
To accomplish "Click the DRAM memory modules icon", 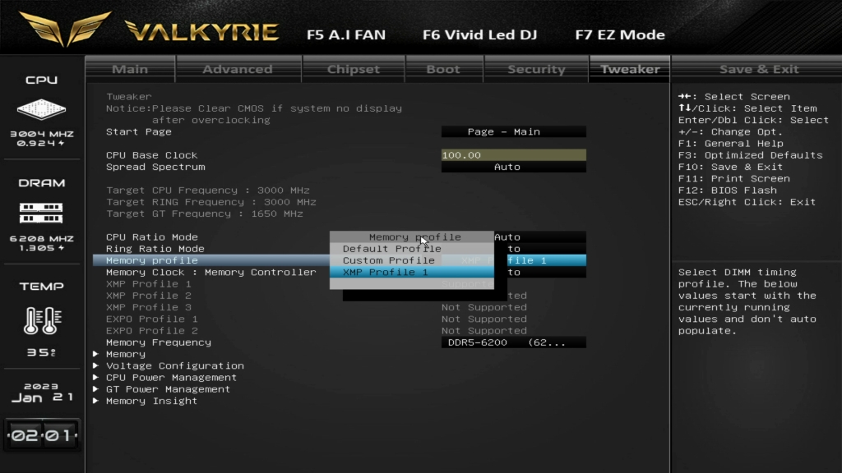I will point(41,213).
